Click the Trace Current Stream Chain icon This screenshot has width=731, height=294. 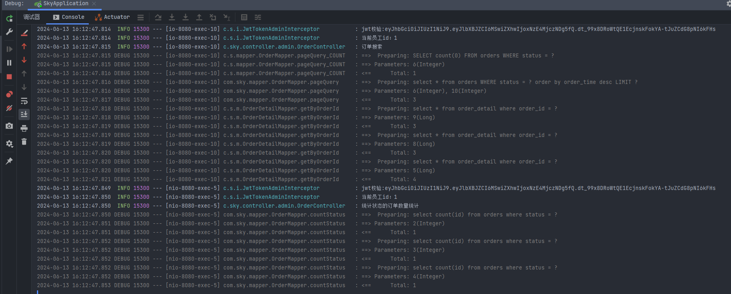click(x=258, y=17)
